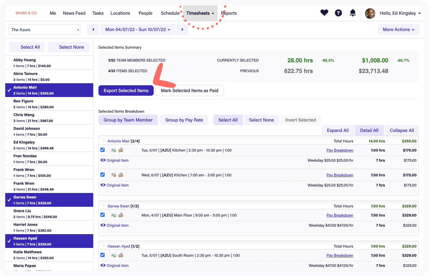
Task: Go to next week with right arrow
Action: click(x=182, y=29)
